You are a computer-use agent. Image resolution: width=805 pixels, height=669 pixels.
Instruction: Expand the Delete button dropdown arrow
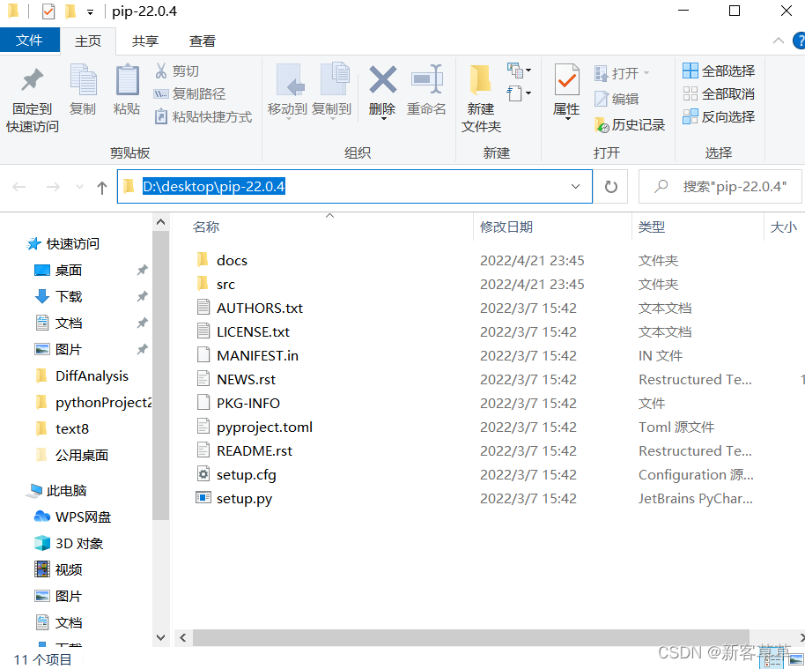[383, 119]
